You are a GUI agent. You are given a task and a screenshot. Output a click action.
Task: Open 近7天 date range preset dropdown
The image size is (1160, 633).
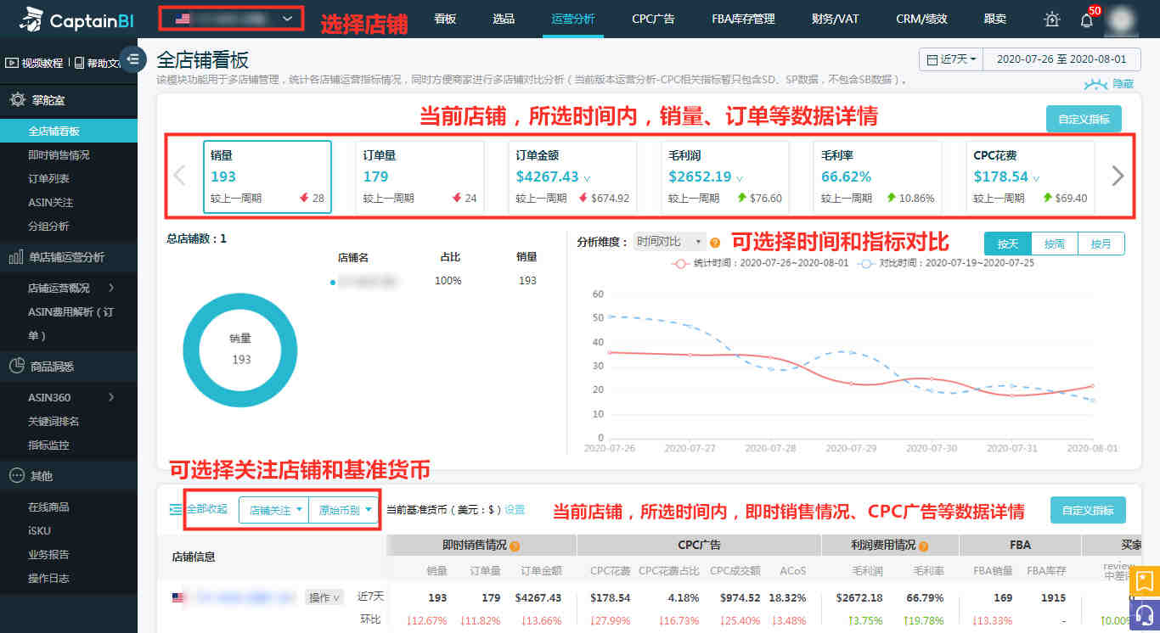(x=951, y=59)
